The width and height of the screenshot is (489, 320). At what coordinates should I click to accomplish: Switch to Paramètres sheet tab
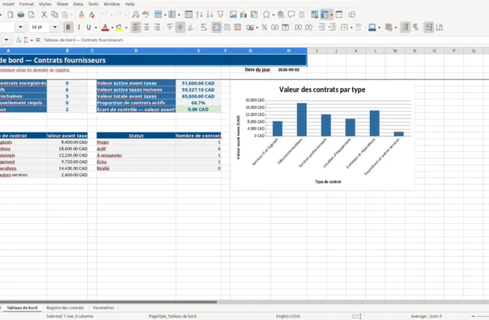[x=104, y=308]
